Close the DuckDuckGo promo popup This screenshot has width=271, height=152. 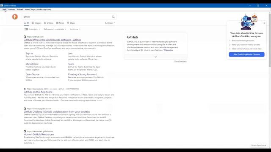pos(264,23)
